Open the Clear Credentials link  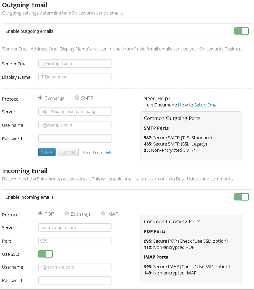pyautogui.click(x=97, y=152)
